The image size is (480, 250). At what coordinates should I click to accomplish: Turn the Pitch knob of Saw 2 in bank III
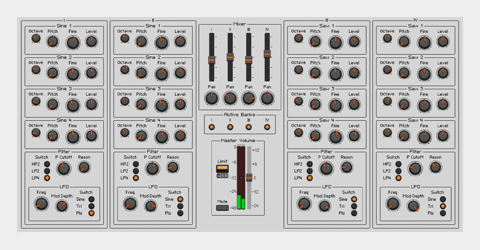(x=315, y=74)
